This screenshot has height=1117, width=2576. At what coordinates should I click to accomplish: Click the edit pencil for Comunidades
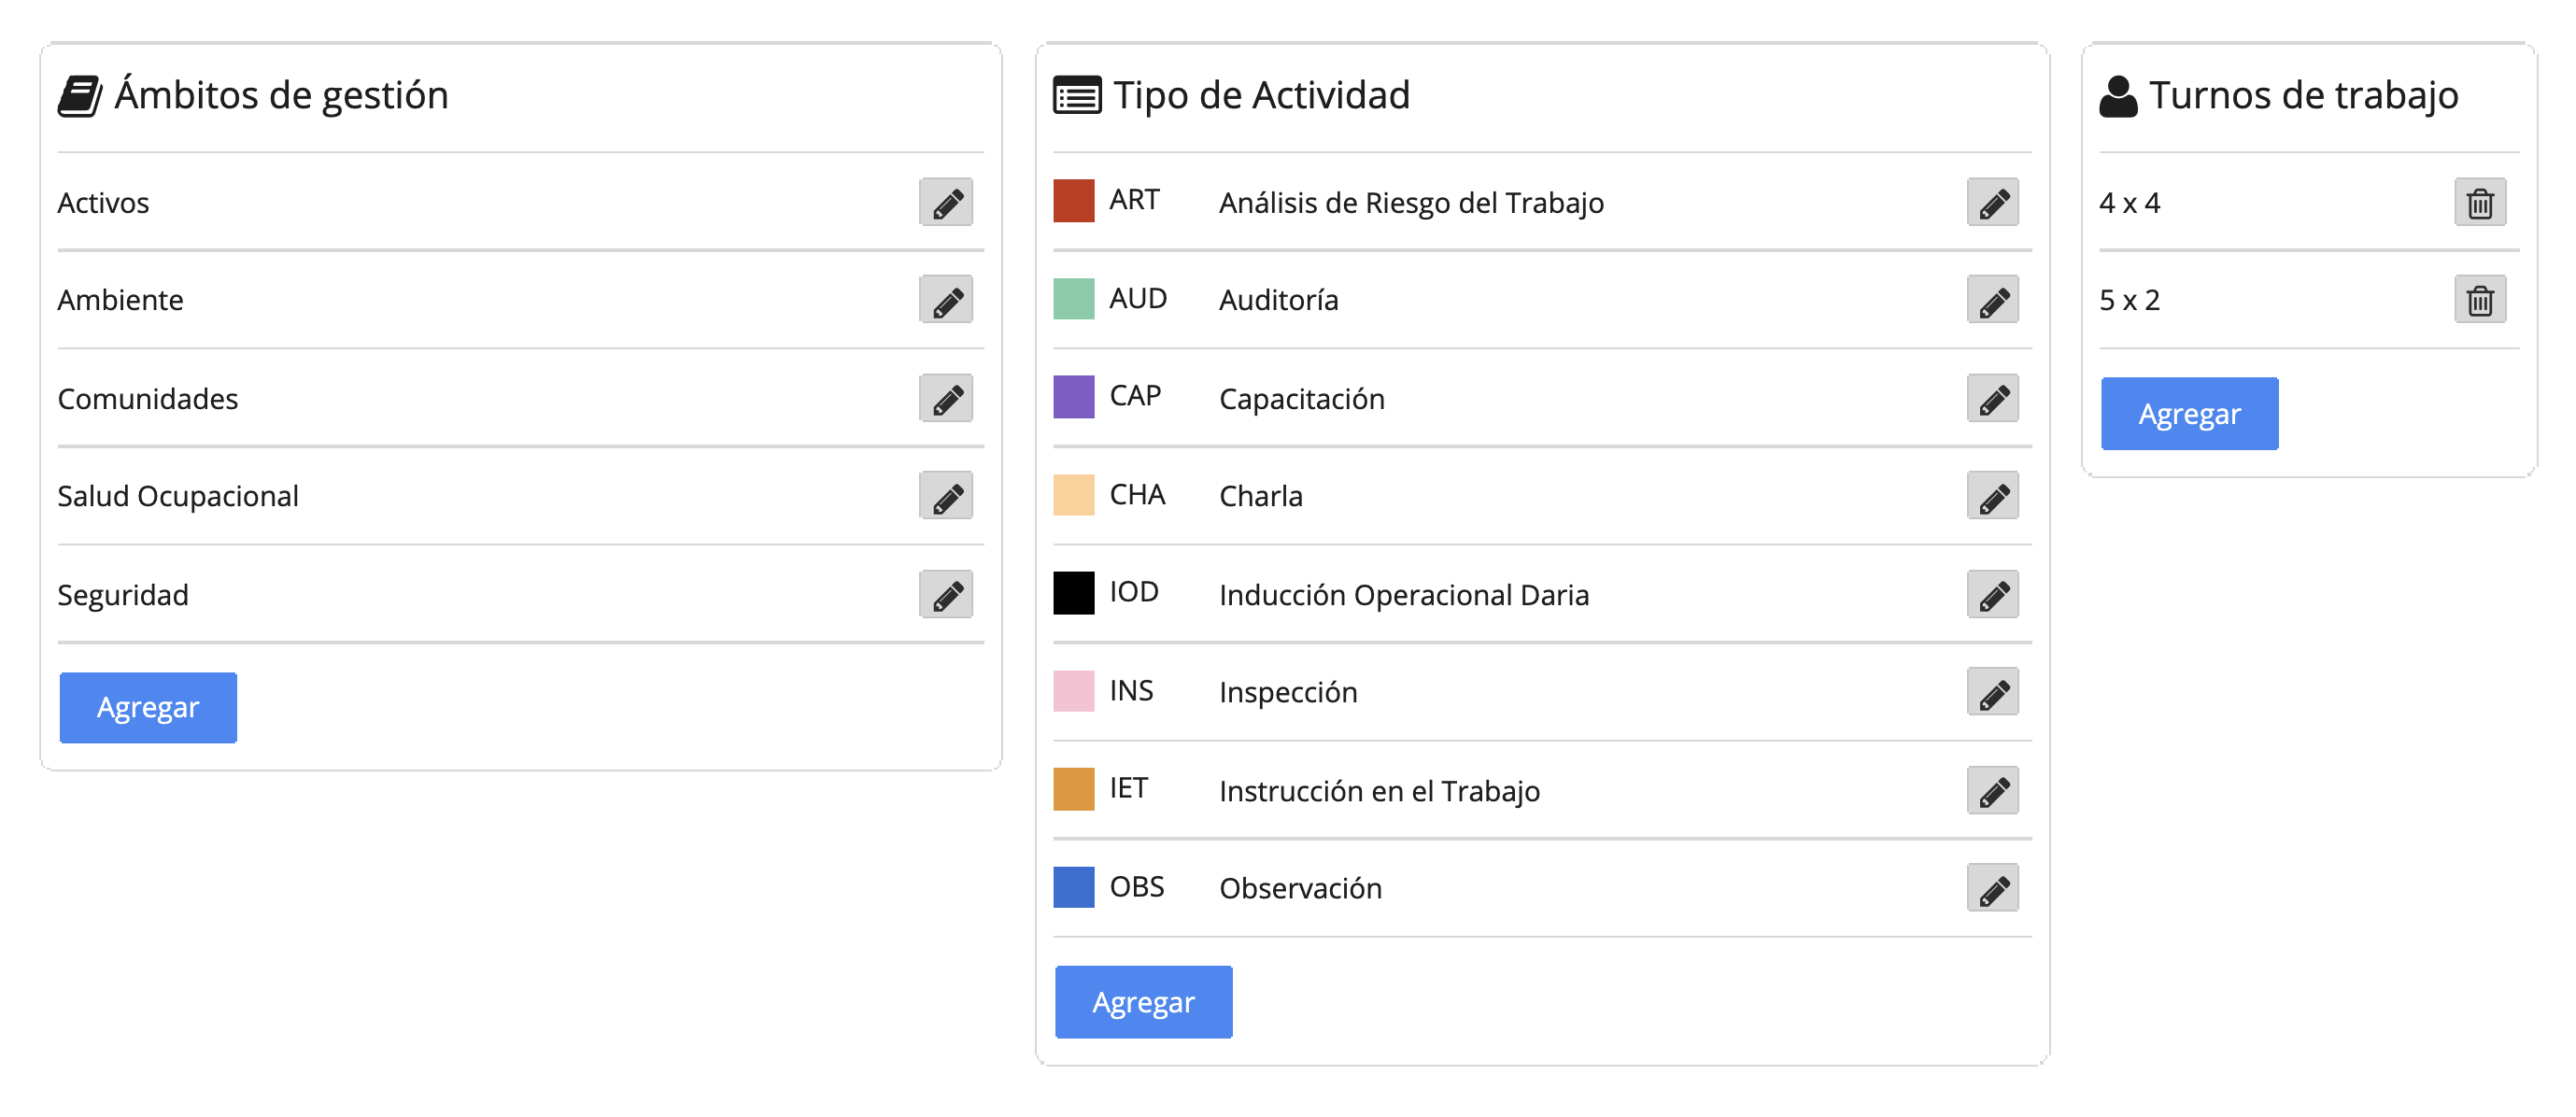pyautogui.click(x=946, y=399)
